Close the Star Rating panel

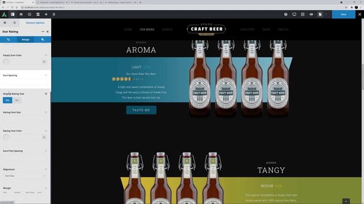coord(48,32)
